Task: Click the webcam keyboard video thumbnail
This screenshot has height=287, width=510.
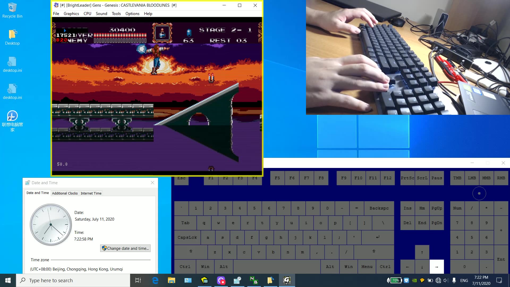Action: pos(408,57)
